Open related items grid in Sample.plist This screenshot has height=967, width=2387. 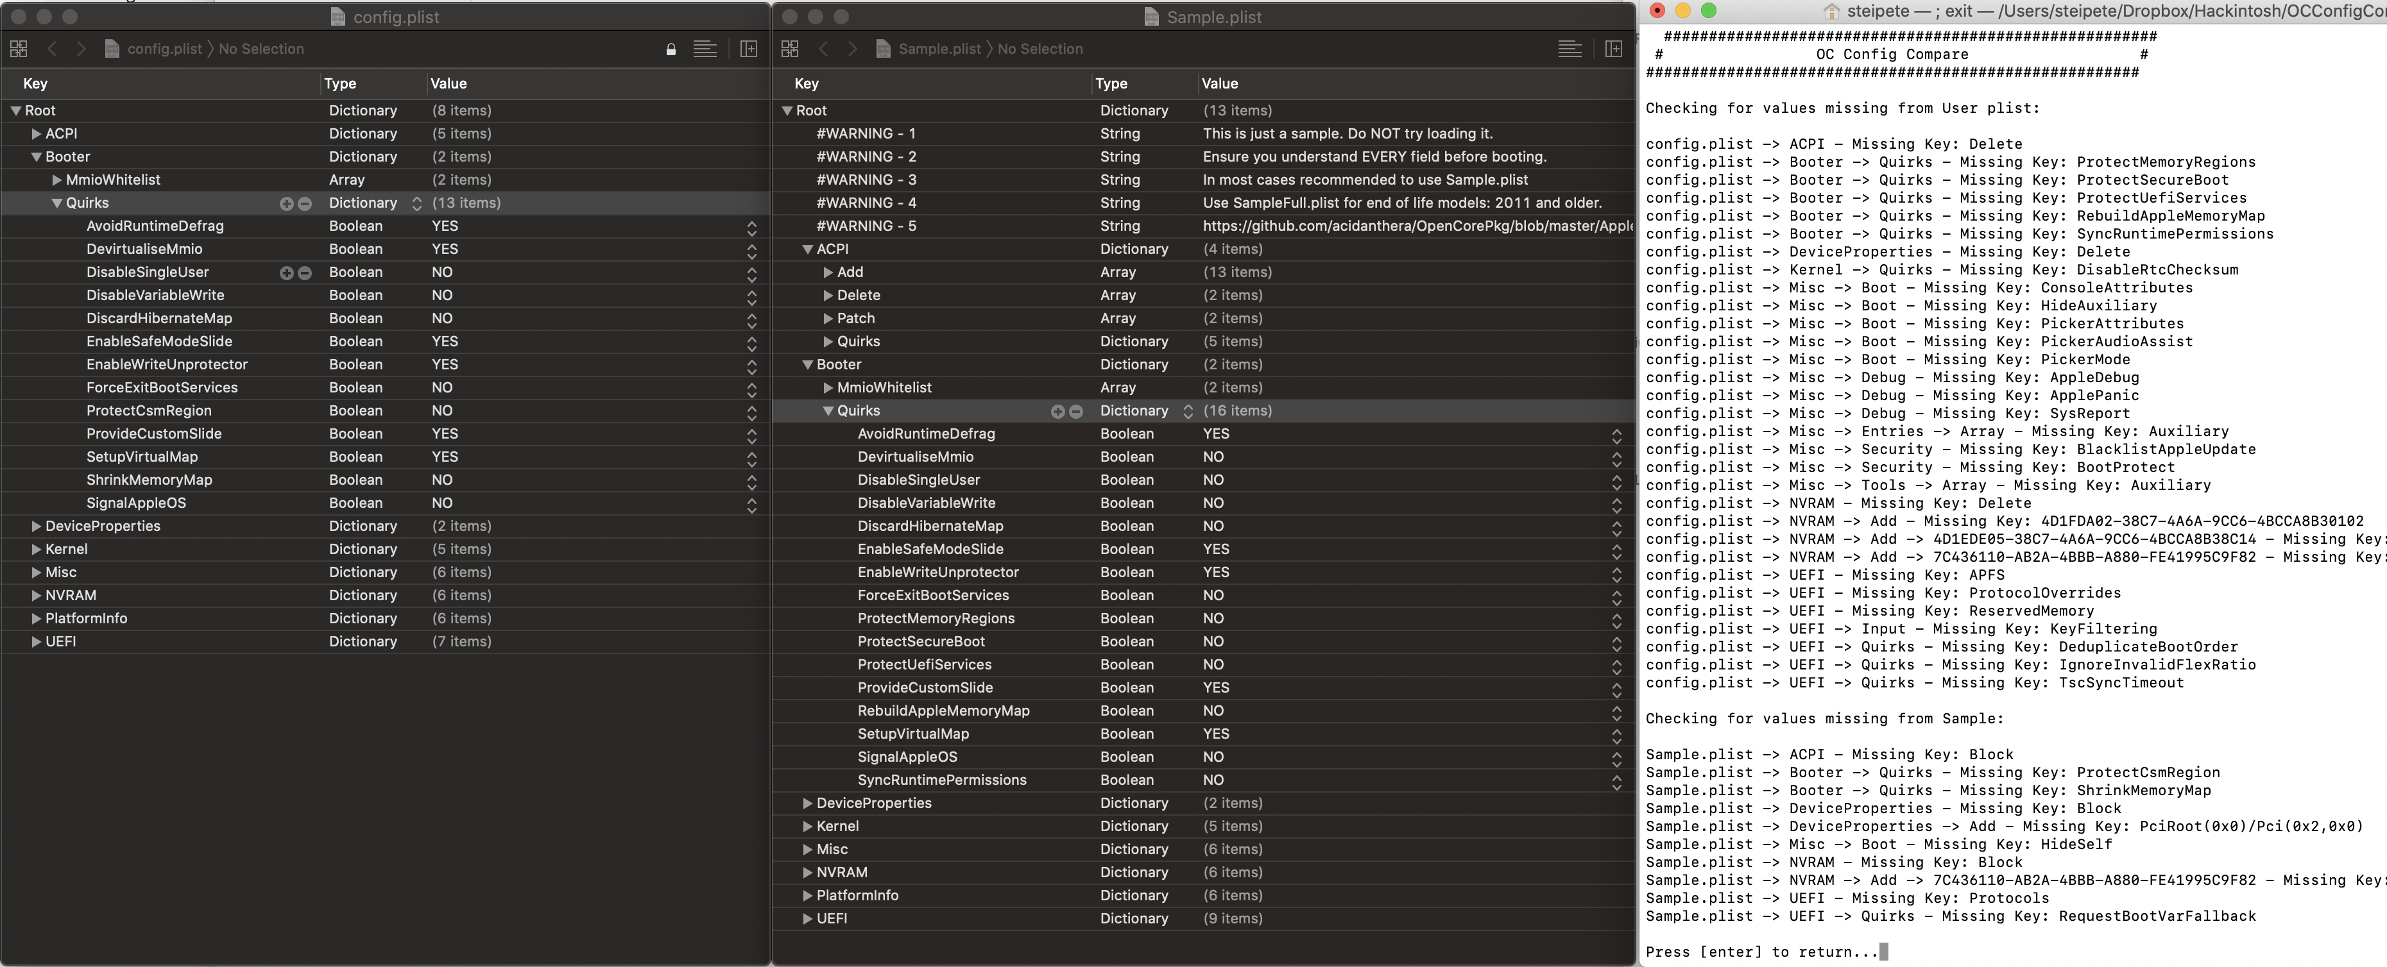(x=789, y=49)
